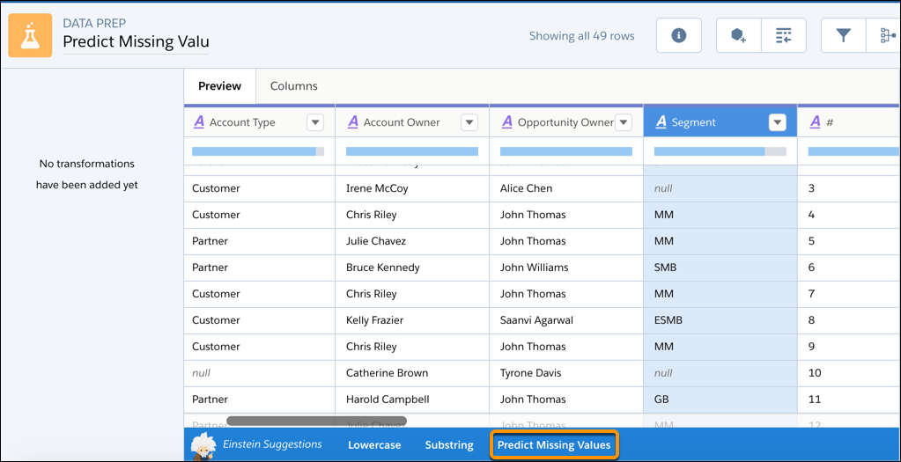Image resolution: width=901 pixels, height=462 pixels.
Task: Switch to the Columns tab
Action: [293, 86]
